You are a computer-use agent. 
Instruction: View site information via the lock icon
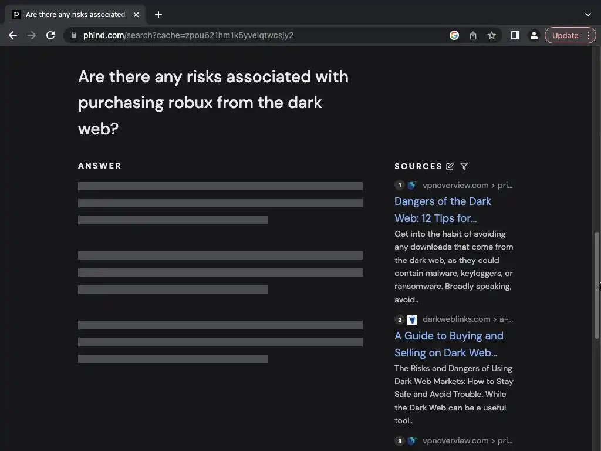click(x=74, y=35)
